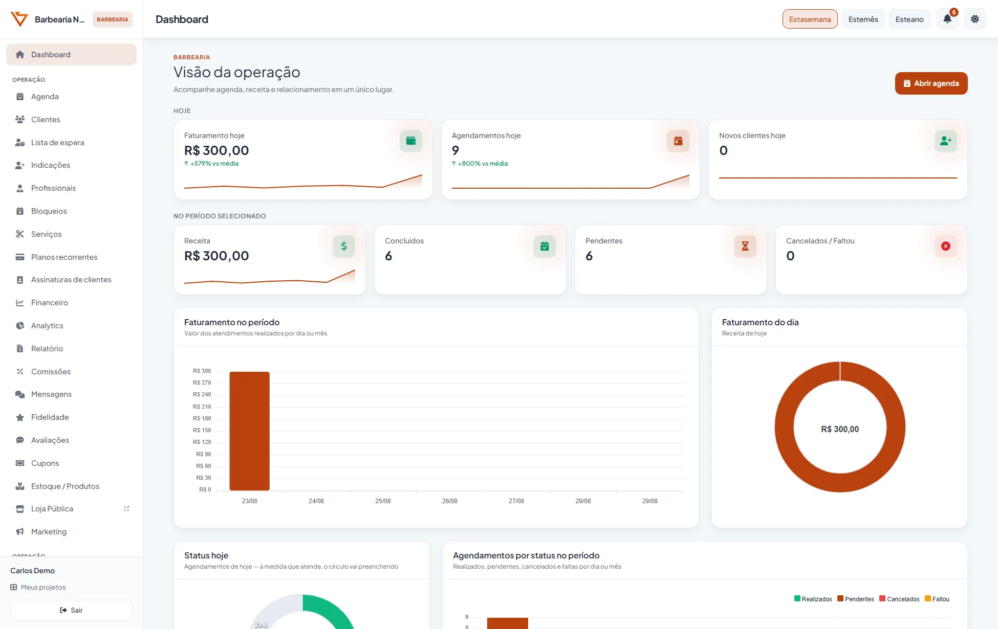Click the Relatório document icon
Screen dimensions: 998x629
20,349
